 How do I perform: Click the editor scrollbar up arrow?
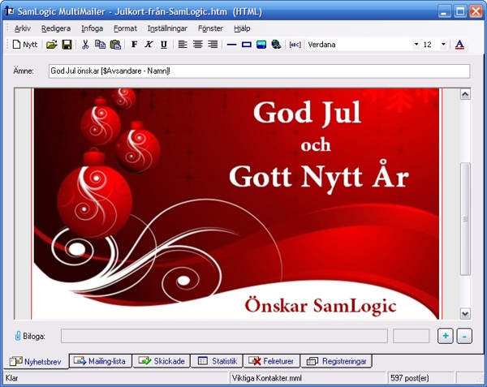pyautogui.click(x=465, y=94)
